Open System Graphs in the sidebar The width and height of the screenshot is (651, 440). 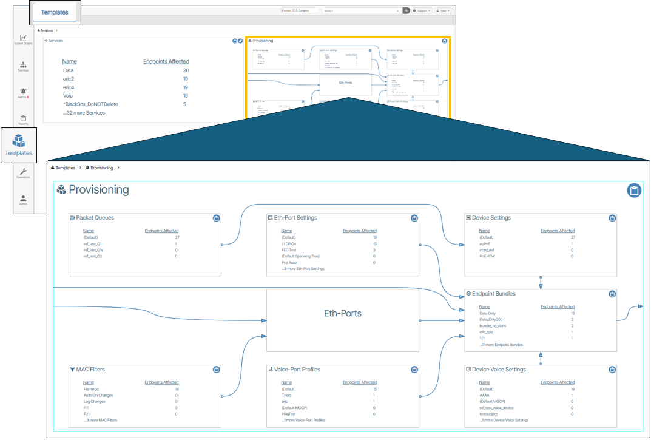(23, 39)
